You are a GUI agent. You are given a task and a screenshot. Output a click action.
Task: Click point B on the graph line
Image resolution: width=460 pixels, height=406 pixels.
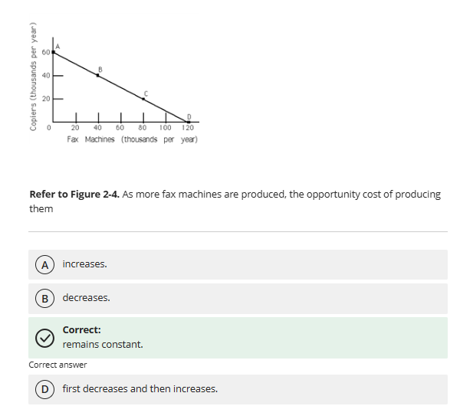point(98,75)
